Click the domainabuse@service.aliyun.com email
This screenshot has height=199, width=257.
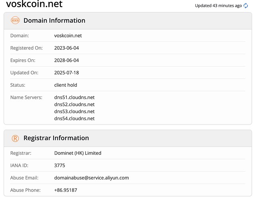(92, 178)
